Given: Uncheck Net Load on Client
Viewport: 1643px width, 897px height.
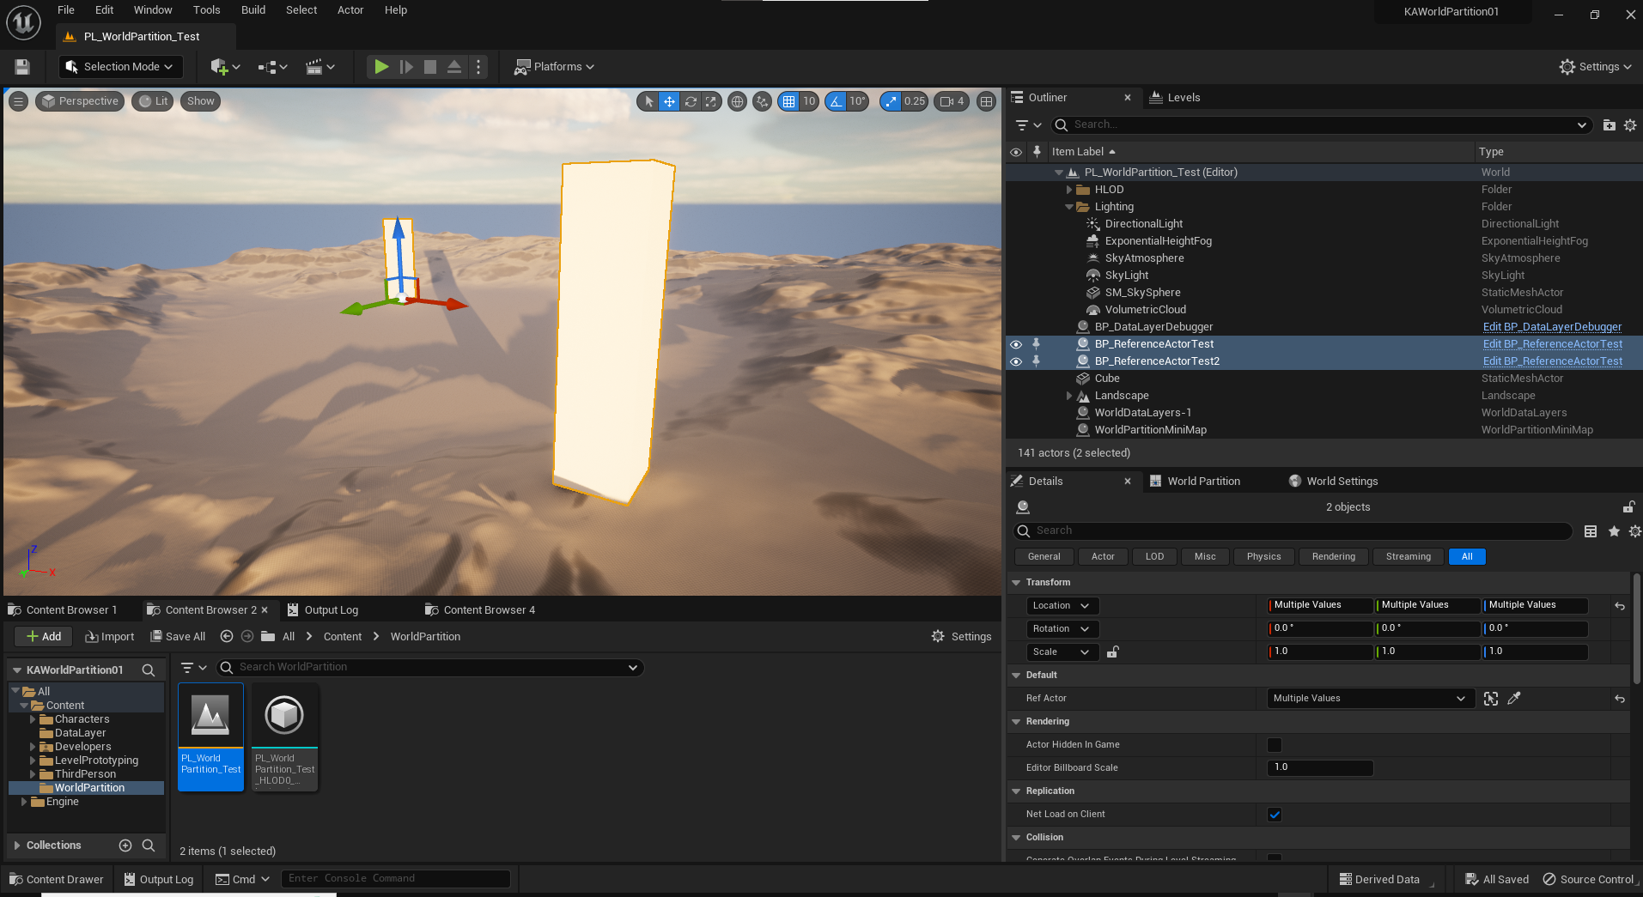Looking at the screenshot, I should coord(1275,815).
